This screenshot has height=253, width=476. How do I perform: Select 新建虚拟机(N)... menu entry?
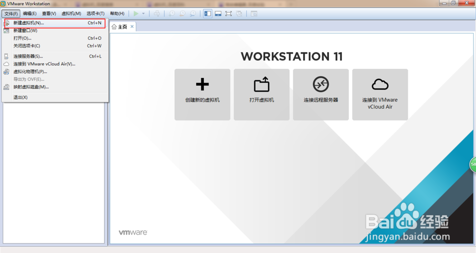coord(55,23)
